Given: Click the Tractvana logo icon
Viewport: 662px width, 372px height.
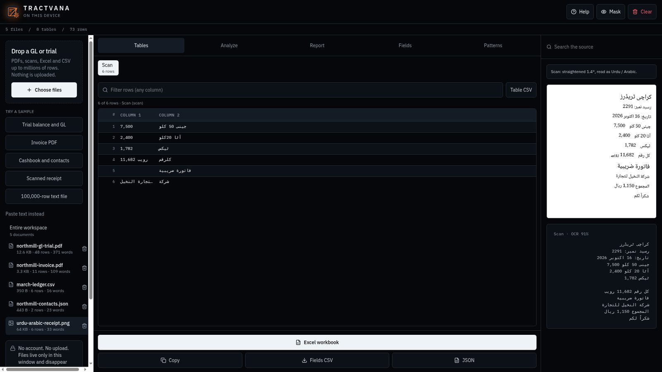Looking at the screenshot, I should [13, 12].
